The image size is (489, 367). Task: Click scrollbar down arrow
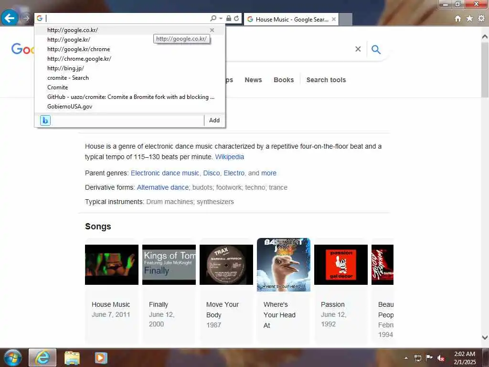point(485,337)
